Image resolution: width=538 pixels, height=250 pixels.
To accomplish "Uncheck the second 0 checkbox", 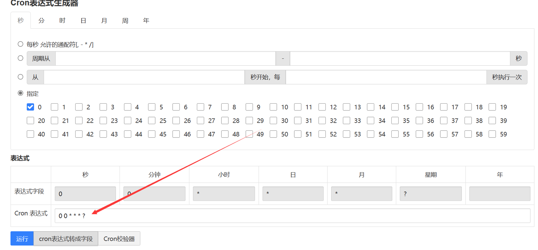I will point(30,107).
